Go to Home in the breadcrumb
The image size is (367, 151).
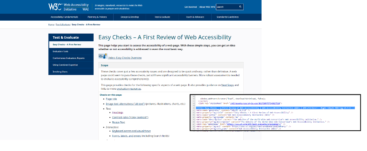[x=51, y=25]
